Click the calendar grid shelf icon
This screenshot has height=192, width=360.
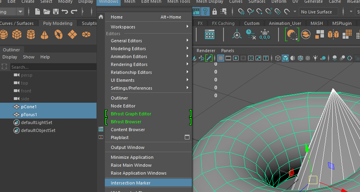(x=210, y=34)
